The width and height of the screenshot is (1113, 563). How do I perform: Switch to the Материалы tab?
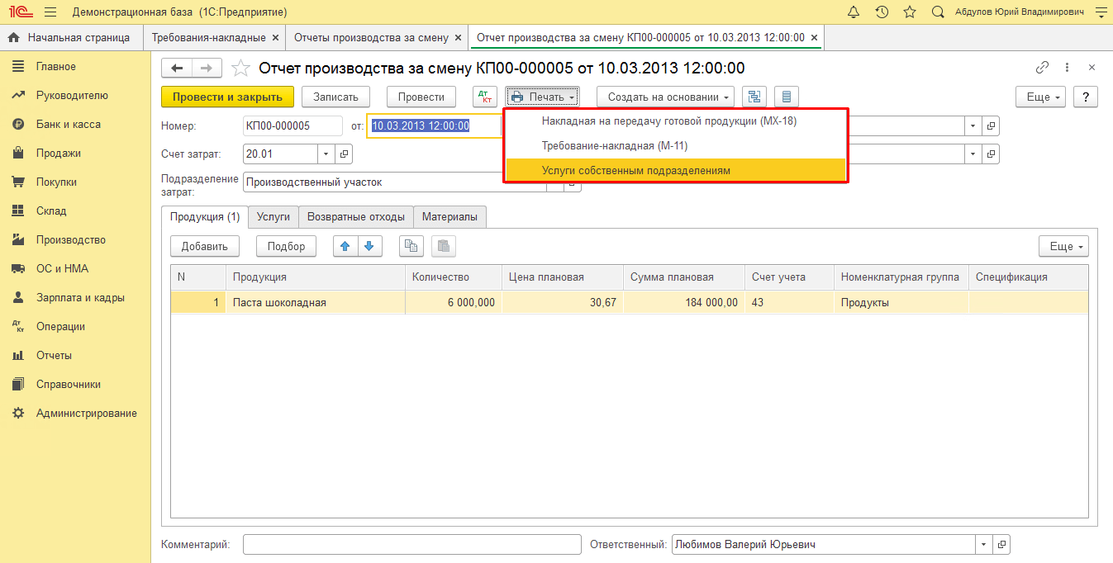click(449, 216)
